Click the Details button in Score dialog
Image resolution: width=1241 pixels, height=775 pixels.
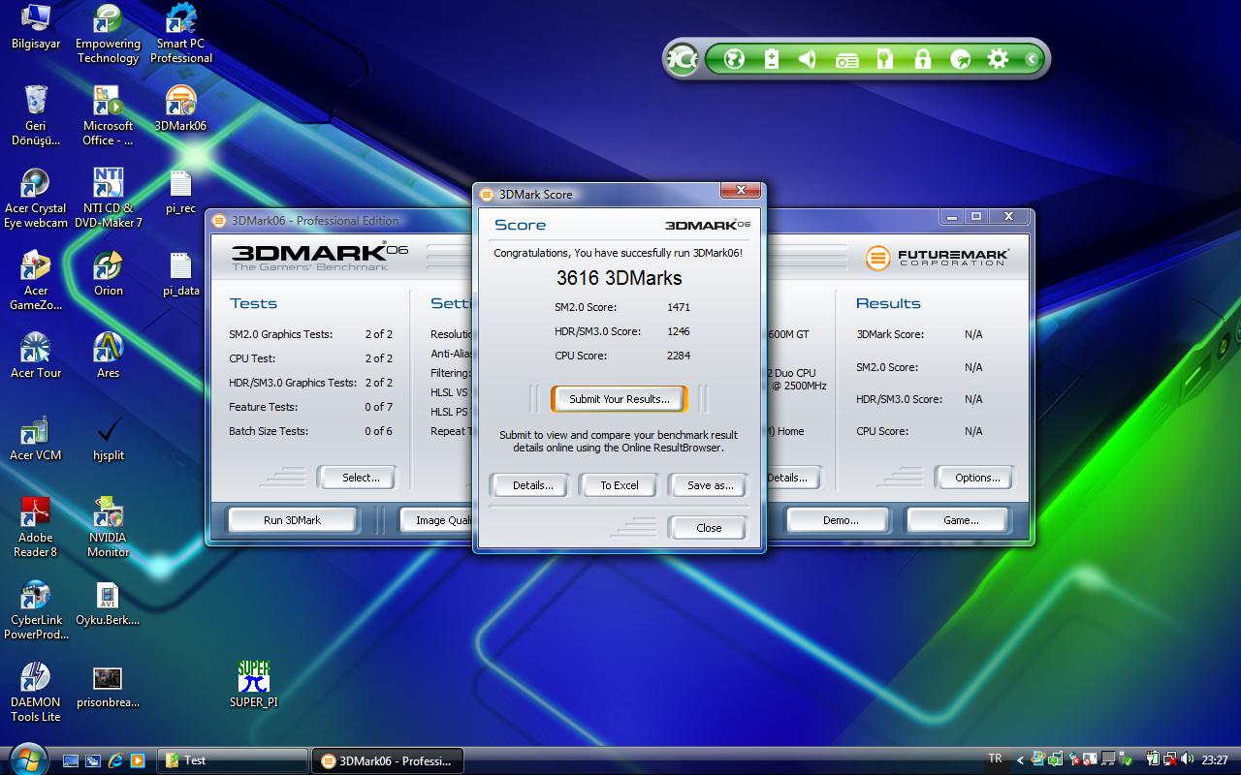[x=532, y=485]
